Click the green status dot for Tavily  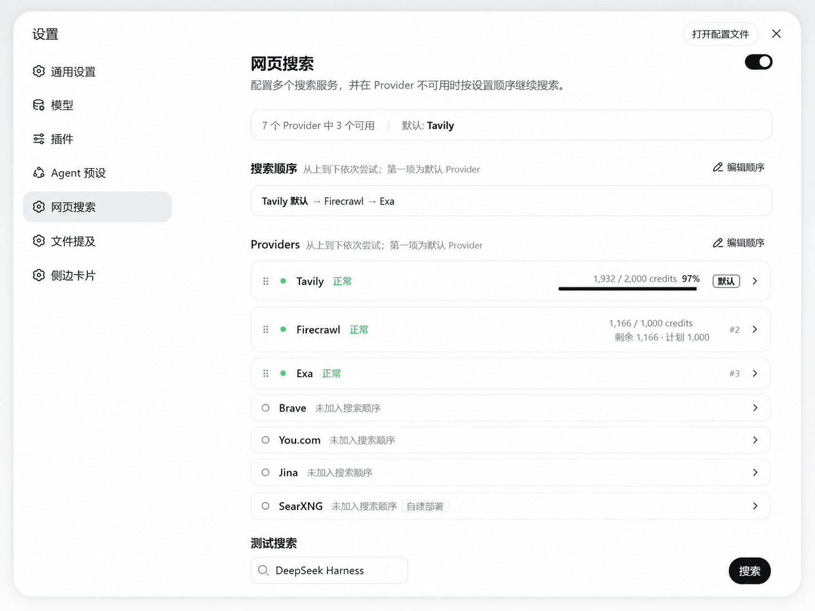coord(283,281)
